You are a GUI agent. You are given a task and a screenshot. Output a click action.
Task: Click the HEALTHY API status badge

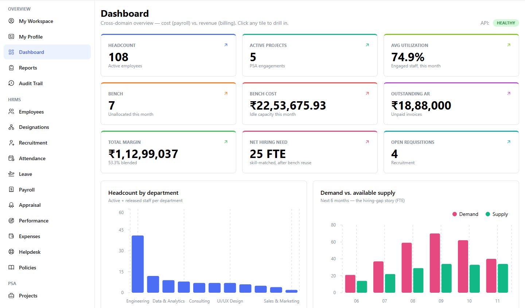click(506, 23)
